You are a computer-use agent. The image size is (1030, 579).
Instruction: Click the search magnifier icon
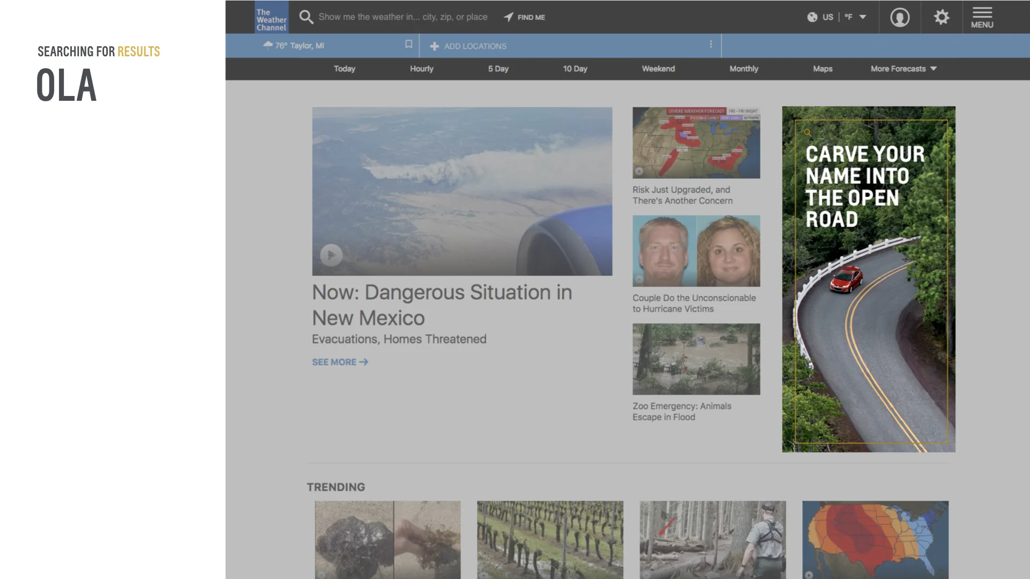tap(306, 17)
